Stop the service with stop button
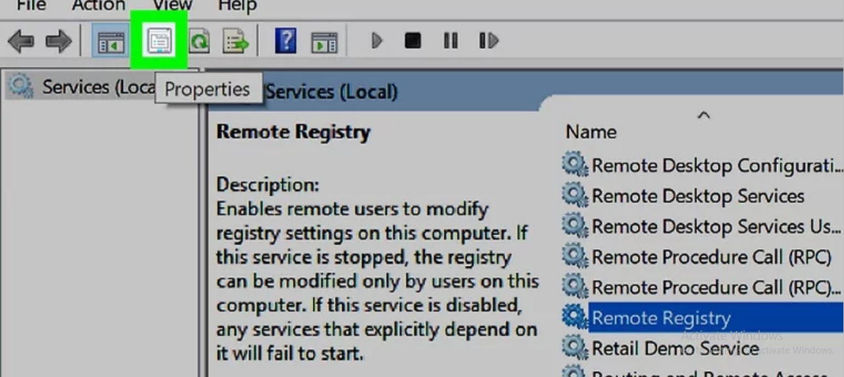The image size is (844, 377). point(412,41)
